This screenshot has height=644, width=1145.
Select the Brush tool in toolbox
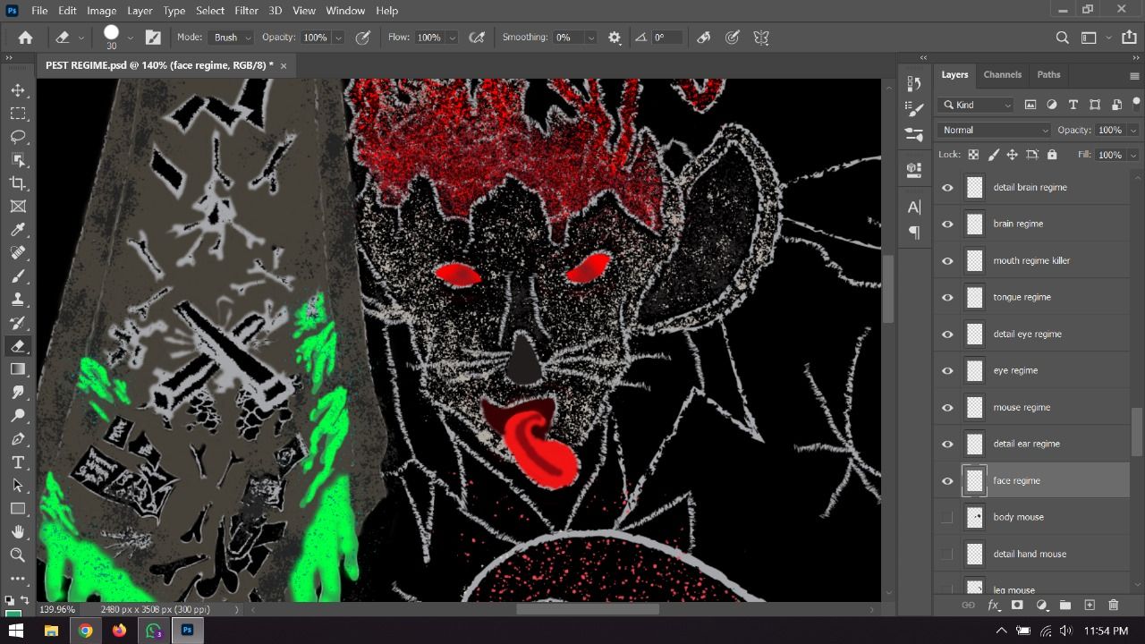[18, 276]
